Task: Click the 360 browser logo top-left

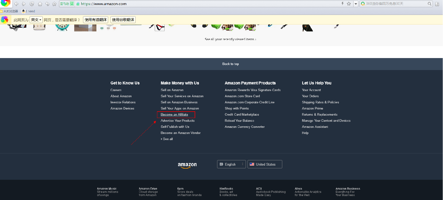Action: pyautogui.click(x=5, y=3)
